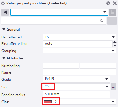Click the back arrow button
The height and width of the screenshot is (107, 118).
5,12
